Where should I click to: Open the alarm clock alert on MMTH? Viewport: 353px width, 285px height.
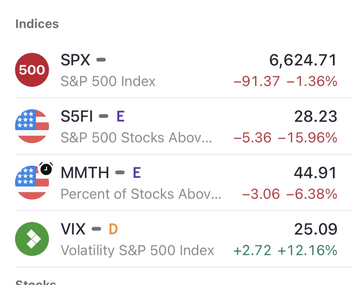pos(46,169)
